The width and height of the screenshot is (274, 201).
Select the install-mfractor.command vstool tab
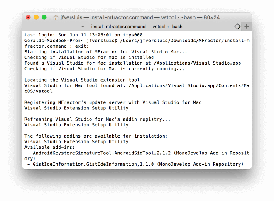[132, 27]
